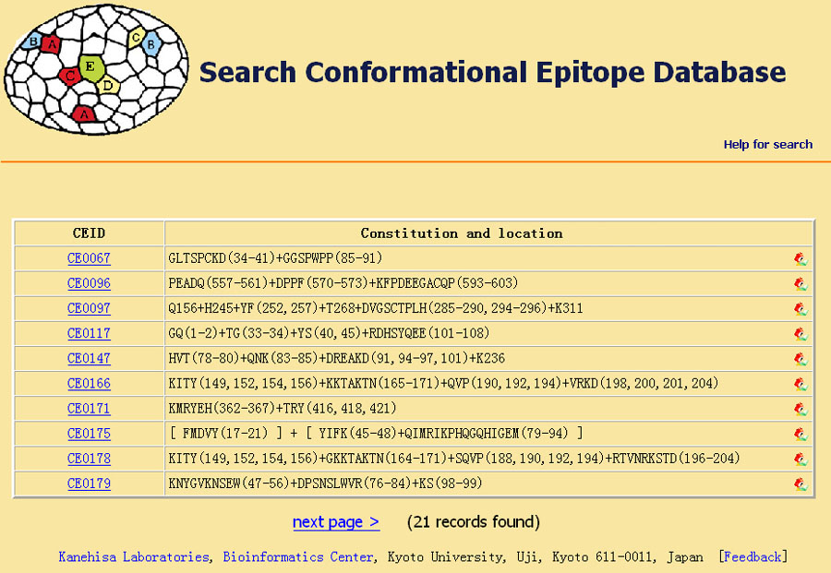Open the Bioinformatics Center link

[x=298, y=557]
